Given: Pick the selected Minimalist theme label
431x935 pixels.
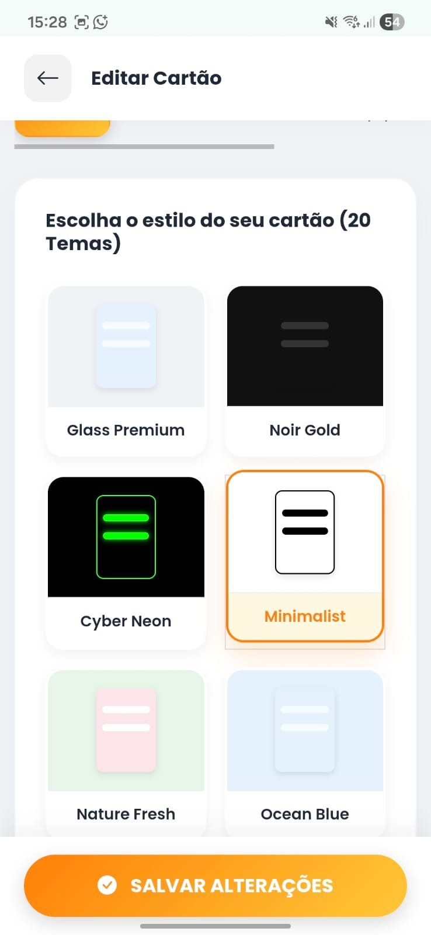Looking at the screenshot, I should point(305,617).
